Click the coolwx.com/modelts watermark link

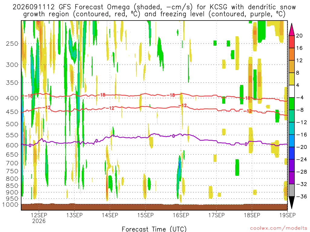[x=279, y=228]
